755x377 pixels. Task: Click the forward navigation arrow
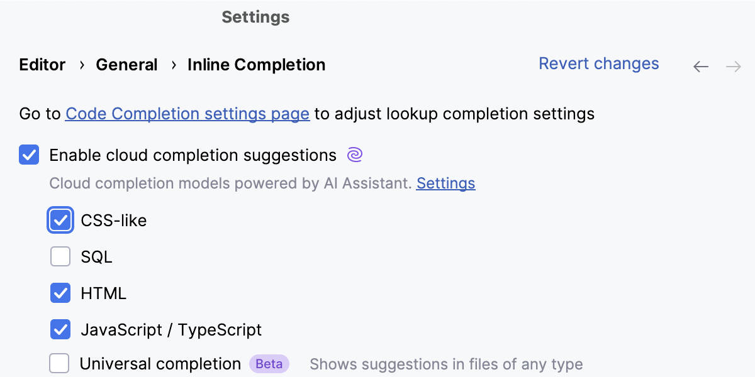click(x=734, y=65)
